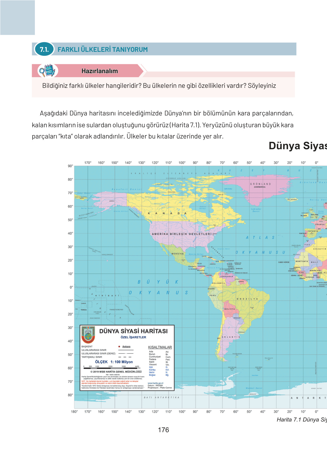This screenshot has height=455, width=327.
Task: Click the MEKSİKA country label
Action: tap(177, 254)
